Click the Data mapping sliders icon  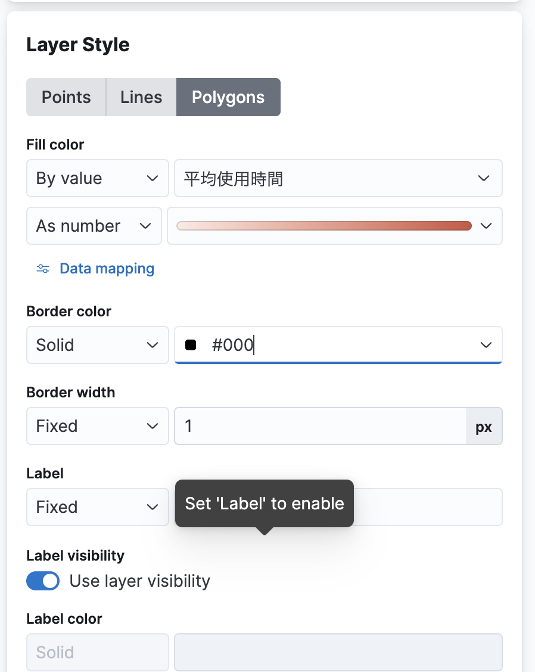(43, 269)
